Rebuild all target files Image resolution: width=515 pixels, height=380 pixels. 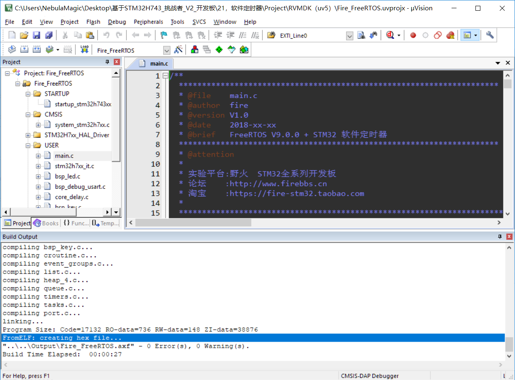pyautogui.click(x=36, y=49)
